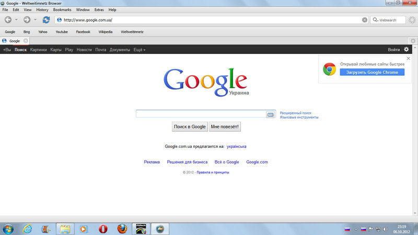The width and height of the screenshot is (418, 235).
Task: Open the Facebook bookmark
Action: click(x=83, y=32)
